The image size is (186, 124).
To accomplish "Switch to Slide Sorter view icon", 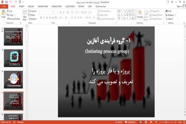I will (146, 122).
